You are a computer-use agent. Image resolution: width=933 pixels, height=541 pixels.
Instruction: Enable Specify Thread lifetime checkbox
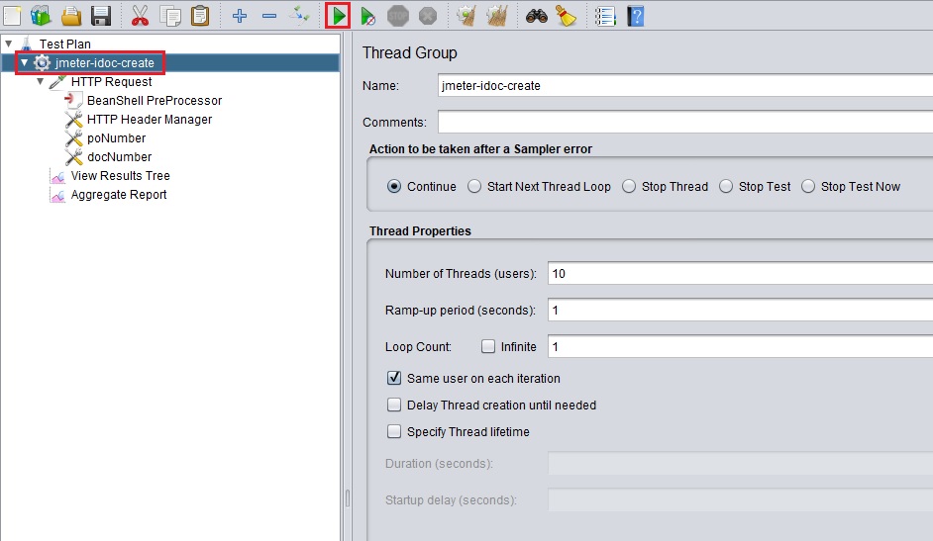[x=394, y=431]
